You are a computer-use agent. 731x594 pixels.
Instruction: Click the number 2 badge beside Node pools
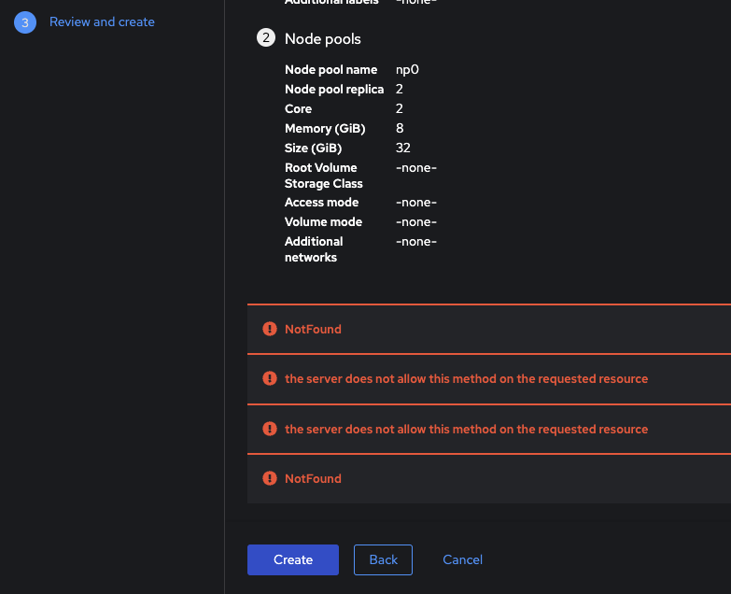point(267,38)
